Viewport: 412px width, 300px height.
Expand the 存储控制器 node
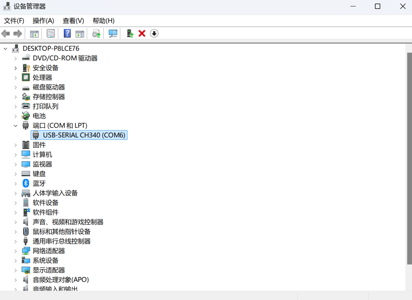point(15,97)
